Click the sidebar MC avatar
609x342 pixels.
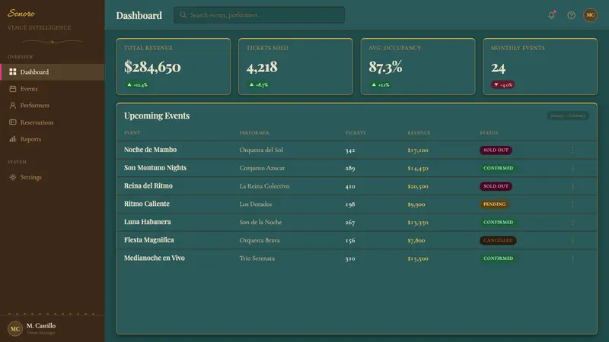15,329
